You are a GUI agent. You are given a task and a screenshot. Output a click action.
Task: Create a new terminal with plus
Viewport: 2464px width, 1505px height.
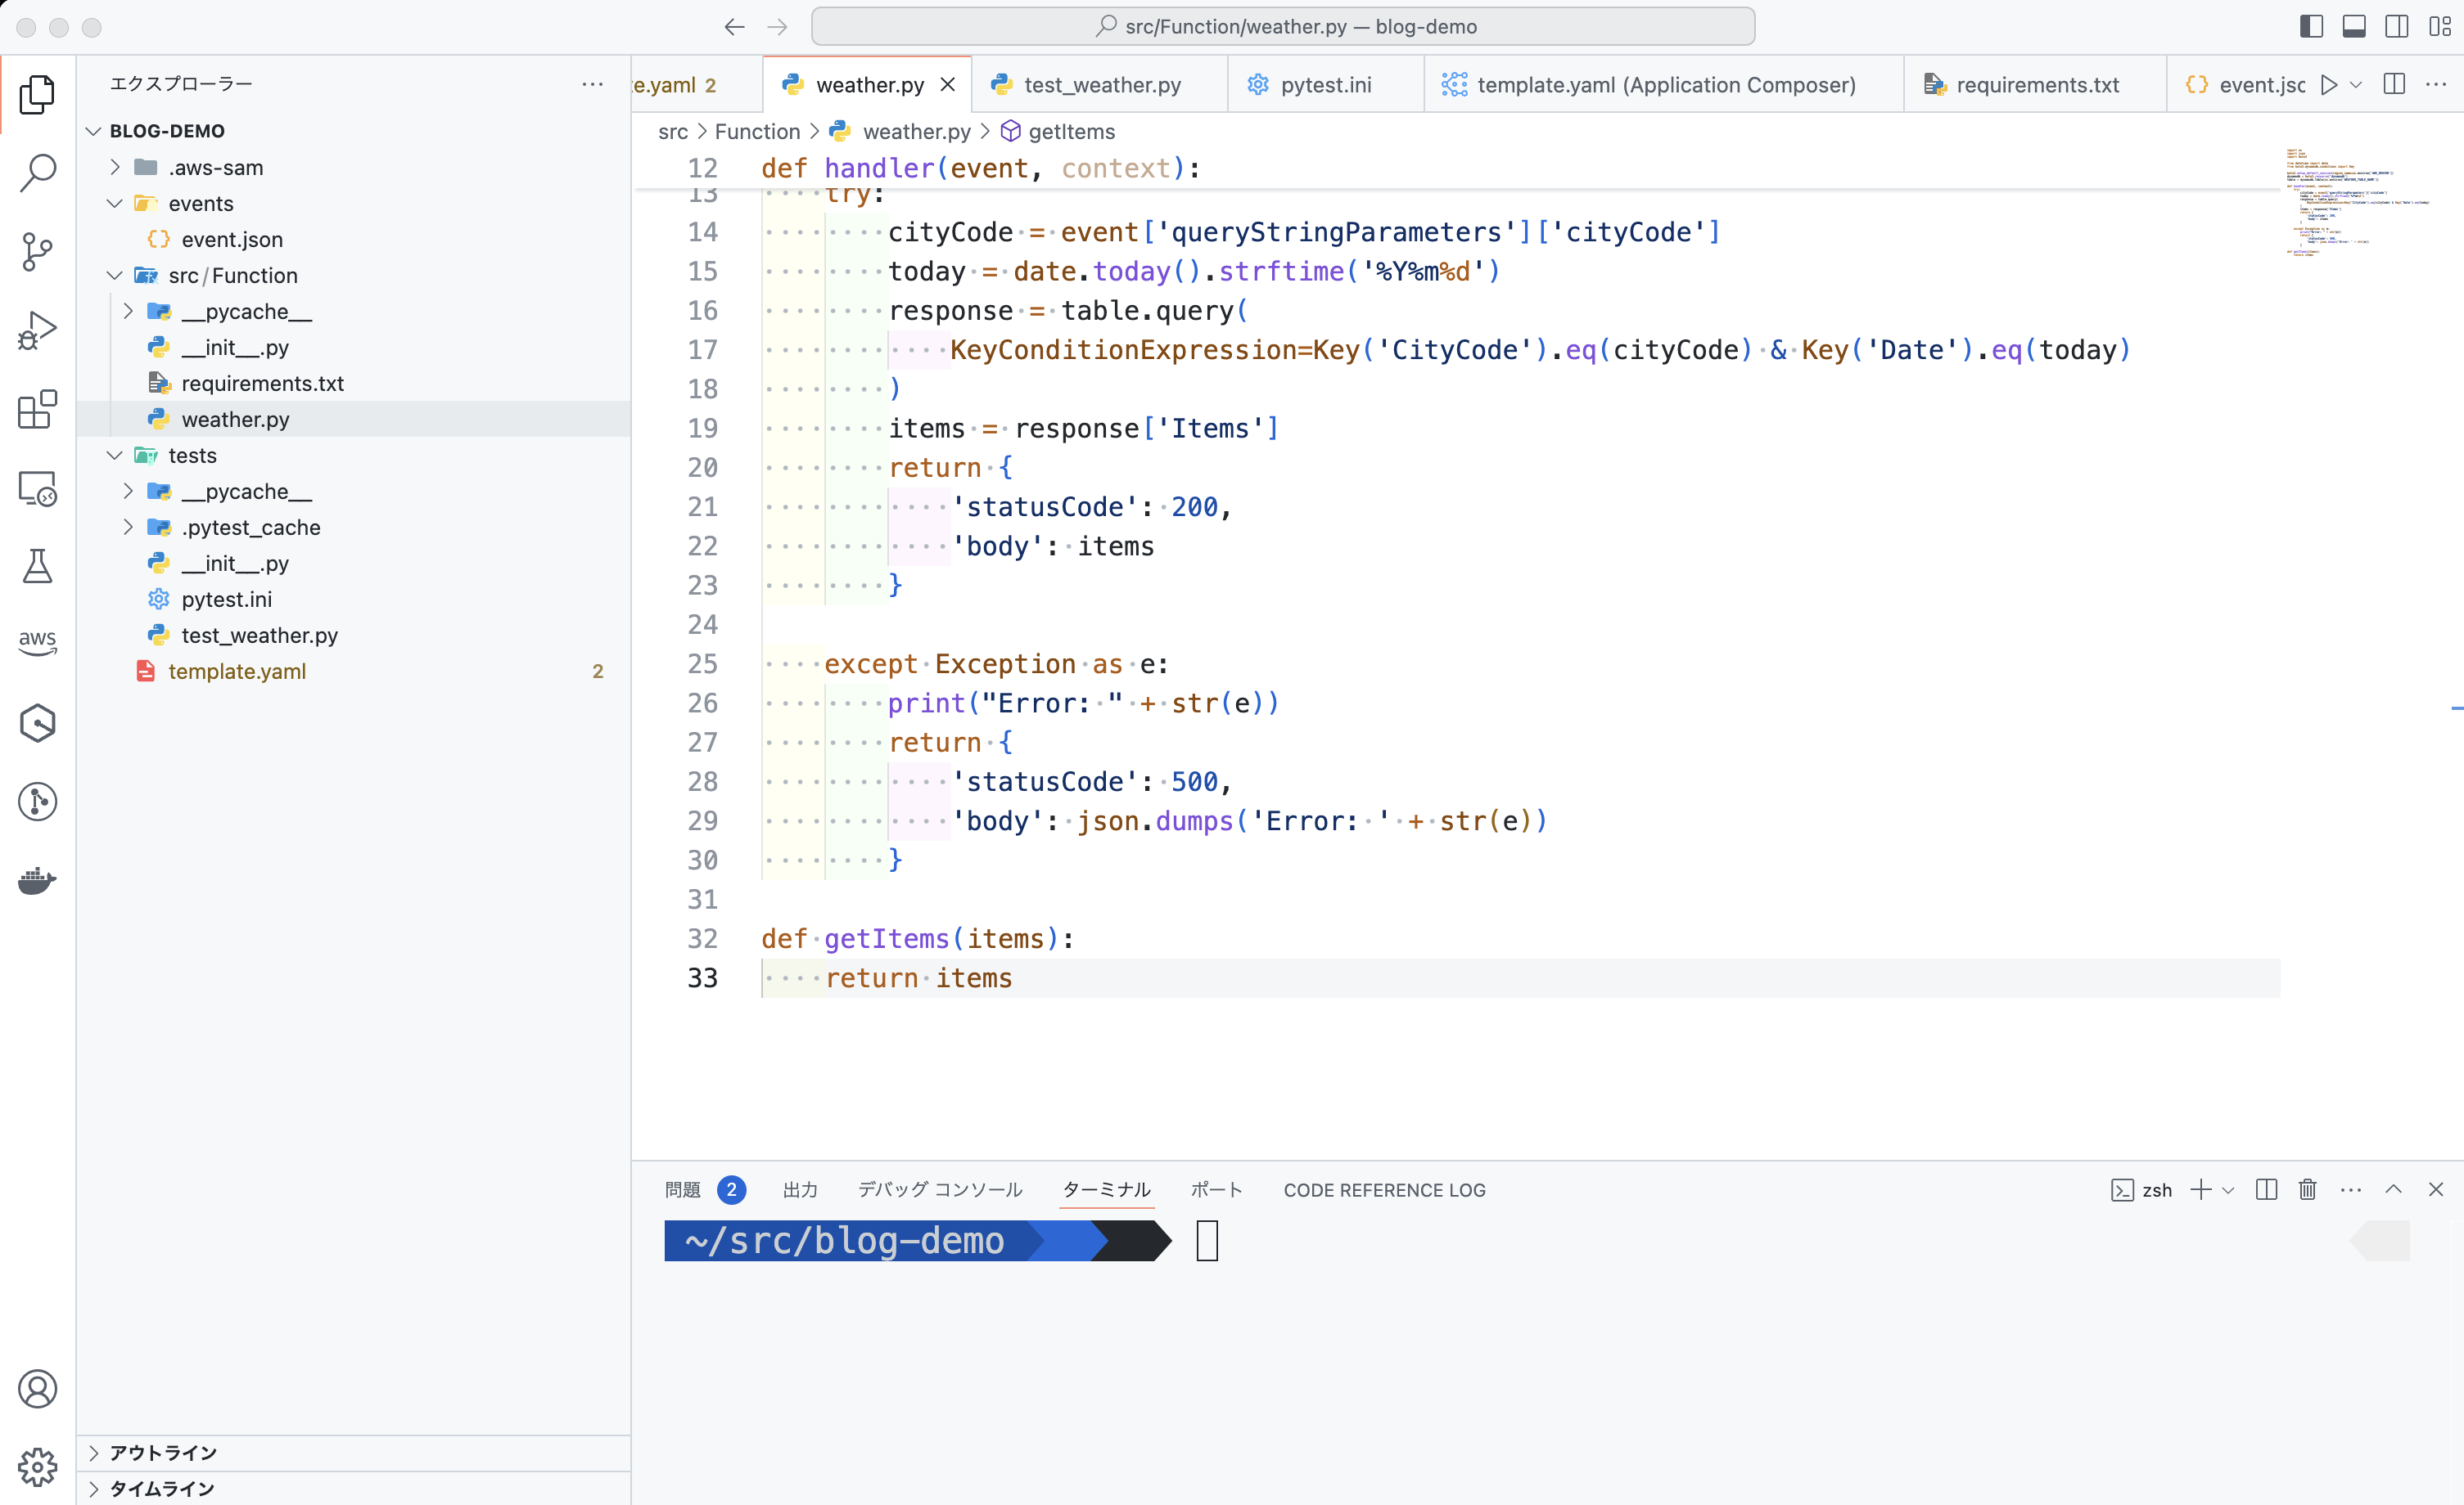click(2200, 1189)
